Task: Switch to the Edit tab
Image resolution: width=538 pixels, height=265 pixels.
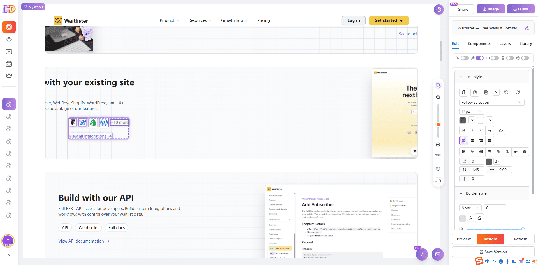Action: pos(455,43)
